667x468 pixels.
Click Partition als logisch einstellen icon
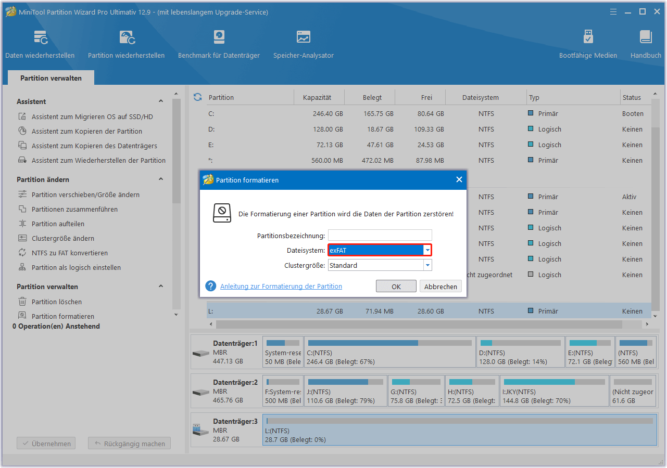(22, 267)
